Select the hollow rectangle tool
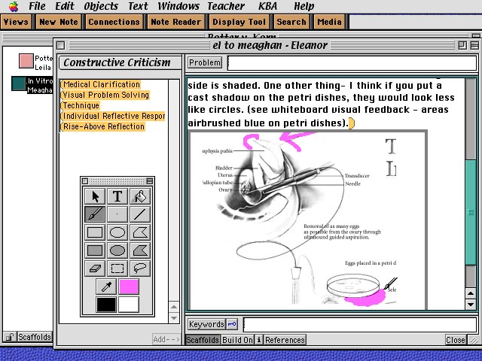The width and height of the screenshot is (482, 361). coord(95,232)
